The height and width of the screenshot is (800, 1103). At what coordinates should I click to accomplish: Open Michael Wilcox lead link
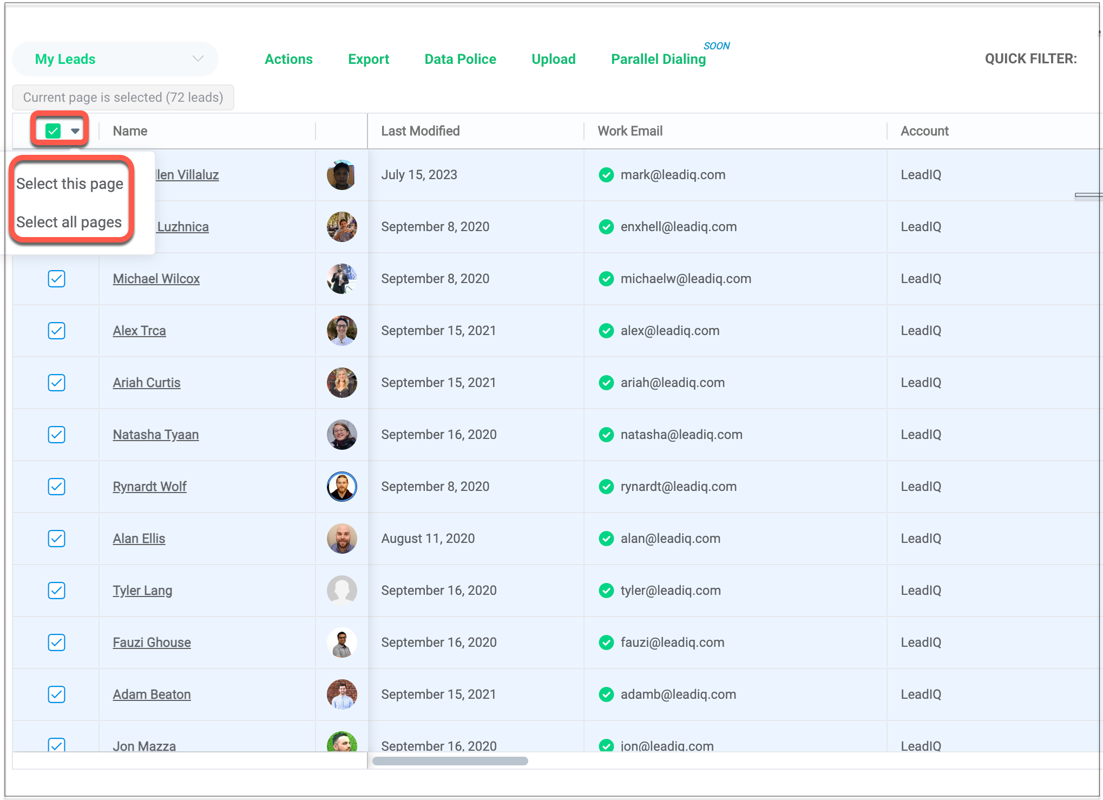click(156, 279)
